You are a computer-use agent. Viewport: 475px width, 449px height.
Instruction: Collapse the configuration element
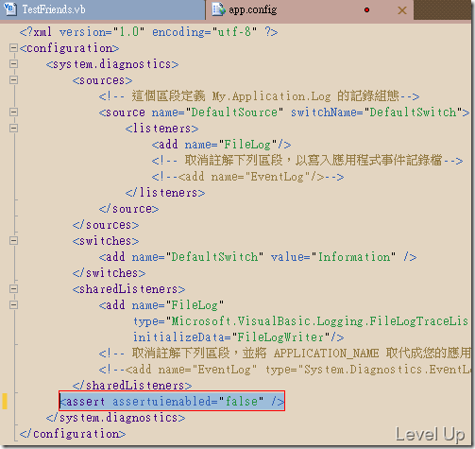13,48
